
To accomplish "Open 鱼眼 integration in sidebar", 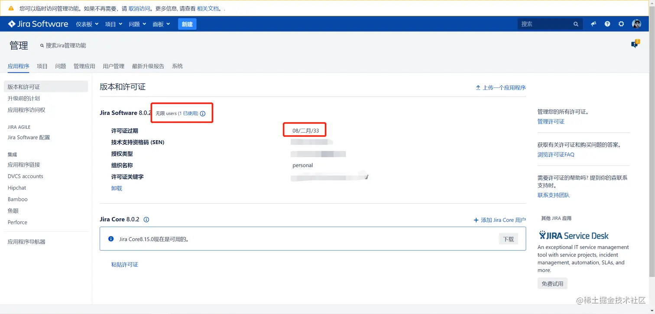I will coord(13,211).
